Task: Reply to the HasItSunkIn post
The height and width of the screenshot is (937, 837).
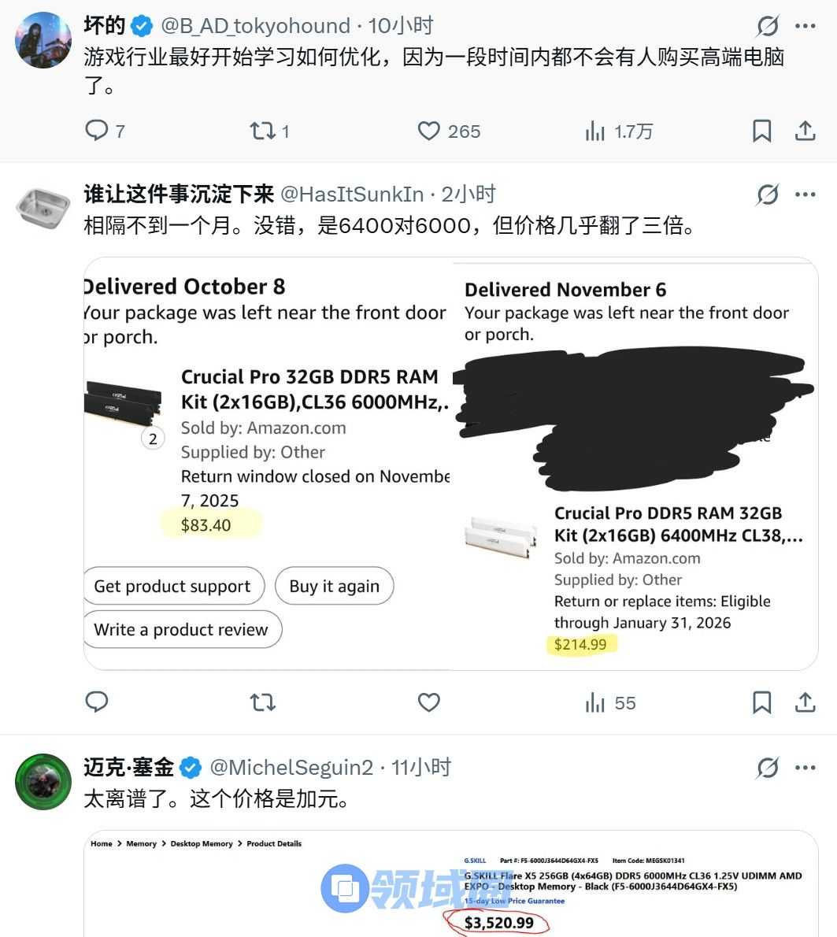Action: [x=96, y=702]
